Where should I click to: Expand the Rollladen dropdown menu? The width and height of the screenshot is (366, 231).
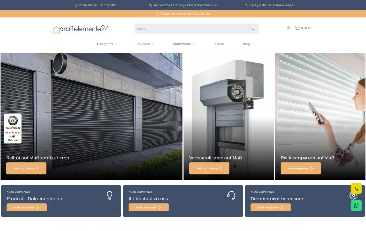point(145,44)
